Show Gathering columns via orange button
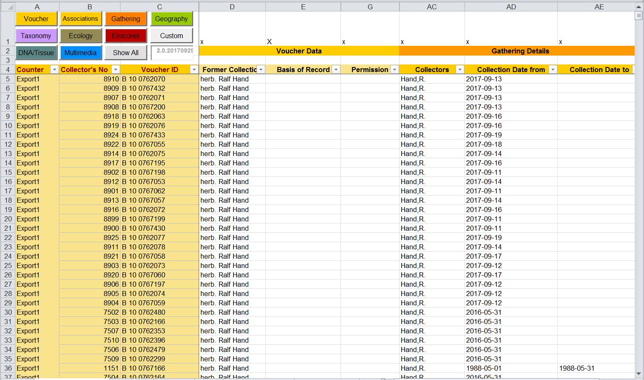The image size is (644, 380). click(126, 19)
